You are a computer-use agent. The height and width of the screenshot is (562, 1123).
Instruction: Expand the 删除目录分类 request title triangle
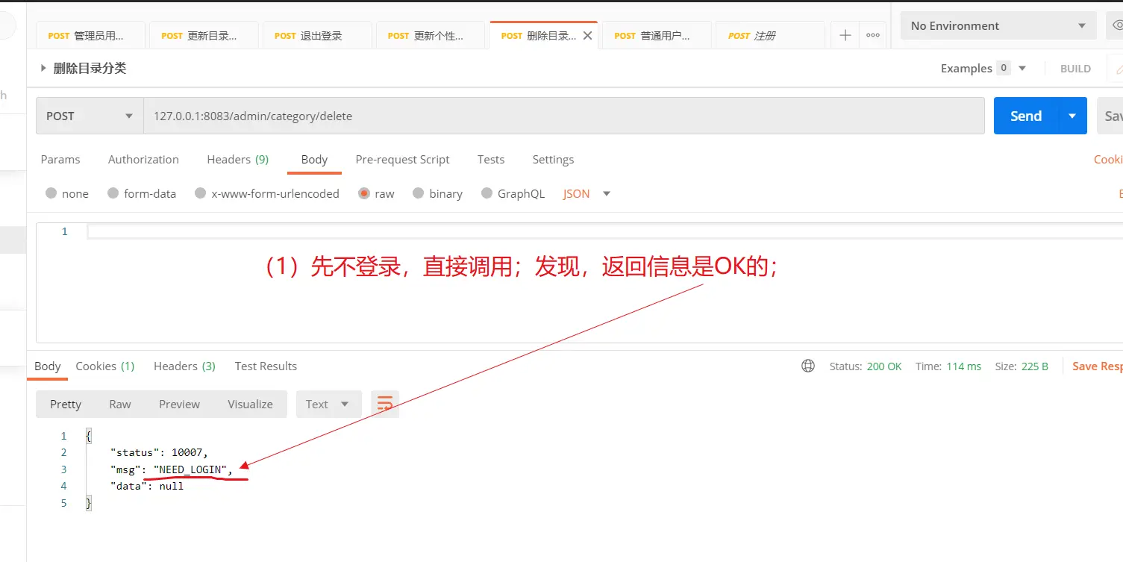point(43,68)
